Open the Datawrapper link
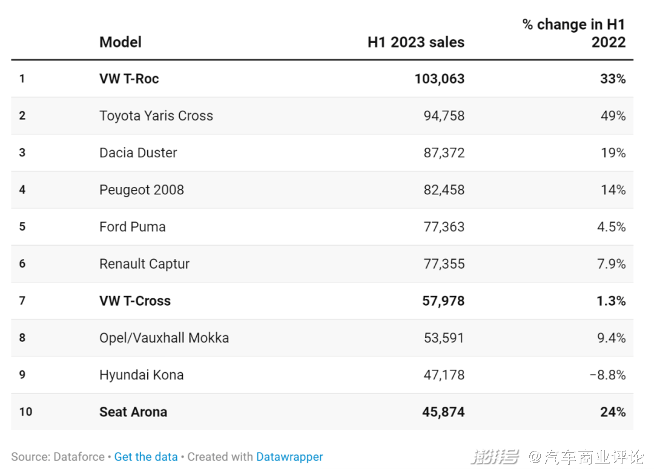654x469 pixels. coord(289,457)
